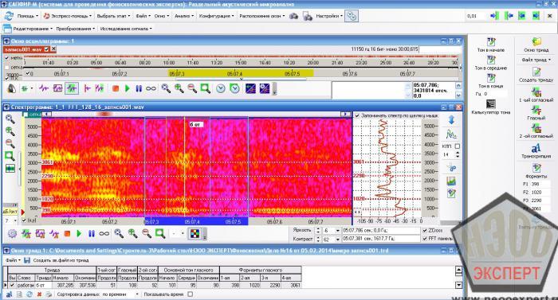
Task: Expand the Файл триад dropdown
Action: coord(536,60)
